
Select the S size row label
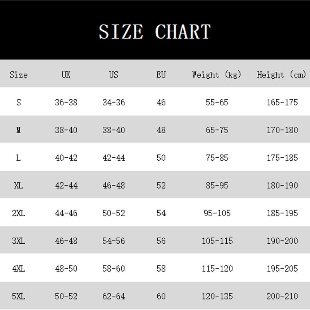click(19, 102)
